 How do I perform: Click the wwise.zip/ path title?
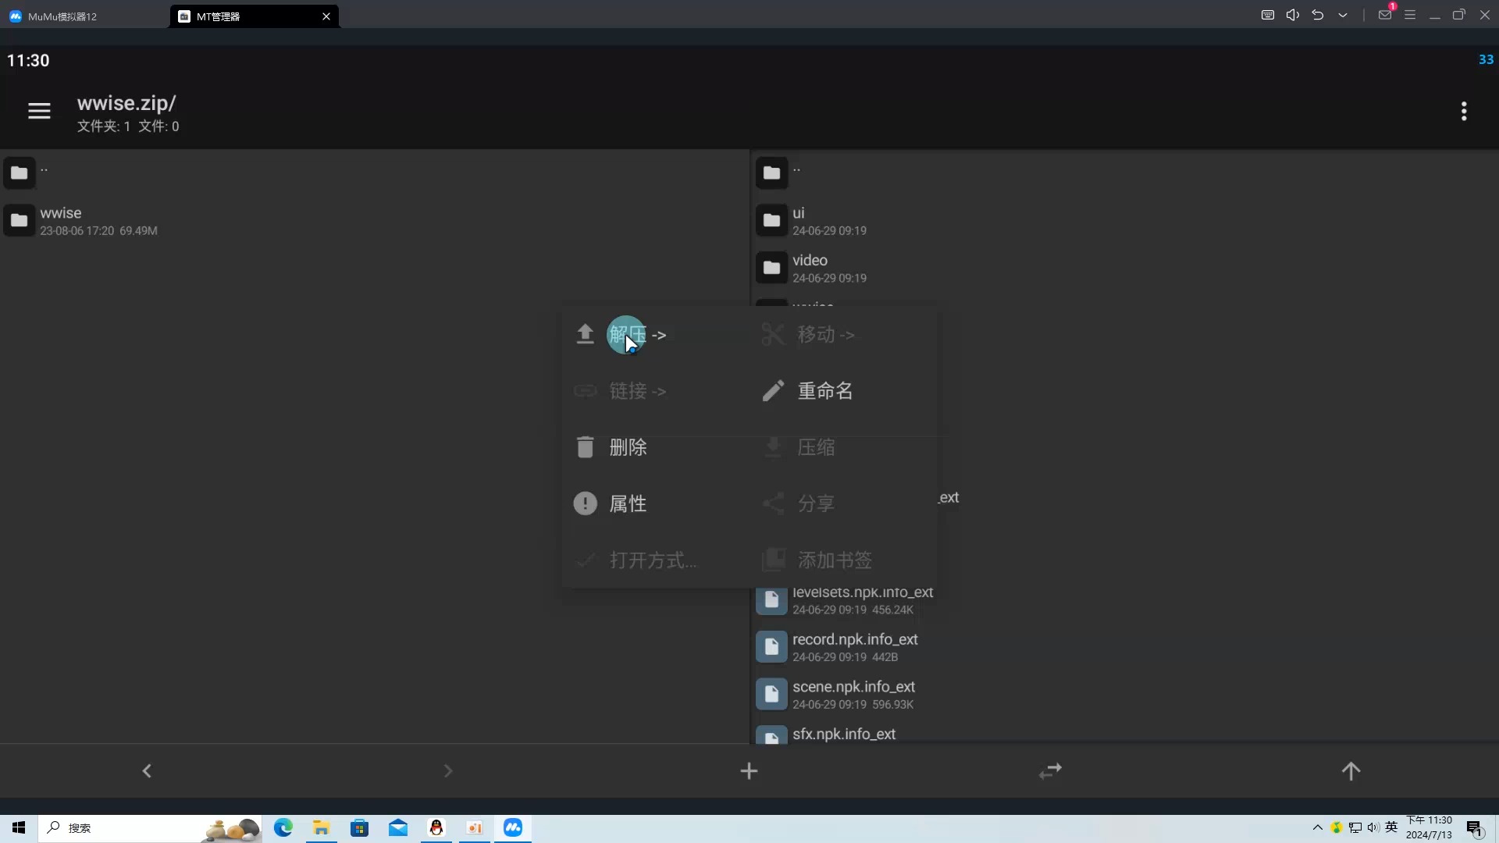pyautogui.click(x=126, y=103)
